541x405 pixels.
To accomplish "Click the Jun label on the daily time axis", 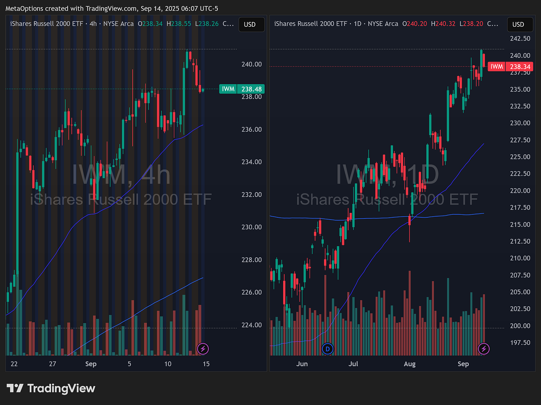I will (x=302, y=364).
